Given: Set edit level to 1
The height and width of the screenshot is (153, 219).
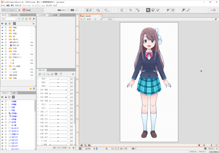Looking at the screenshot, I should coord(68,10).
